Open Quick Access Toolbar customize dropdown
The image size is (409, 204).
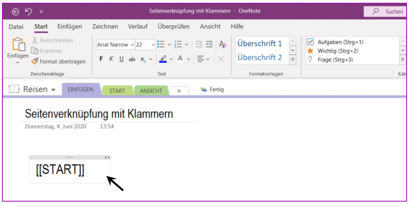click(41, 12)
